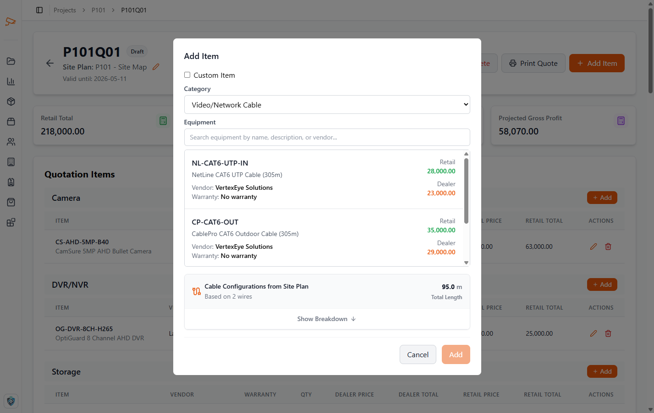Click the orange camera logo icon
Viewport: 654px width, 413px height.
11,21
